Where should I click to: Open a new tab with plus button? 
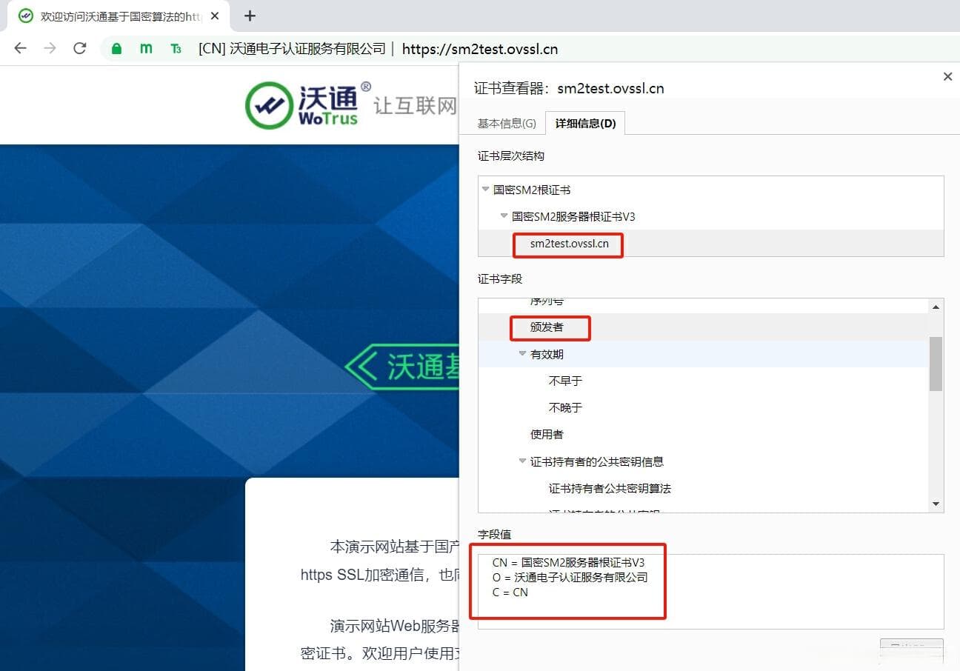pyautogui.click(x=250, y=16)
